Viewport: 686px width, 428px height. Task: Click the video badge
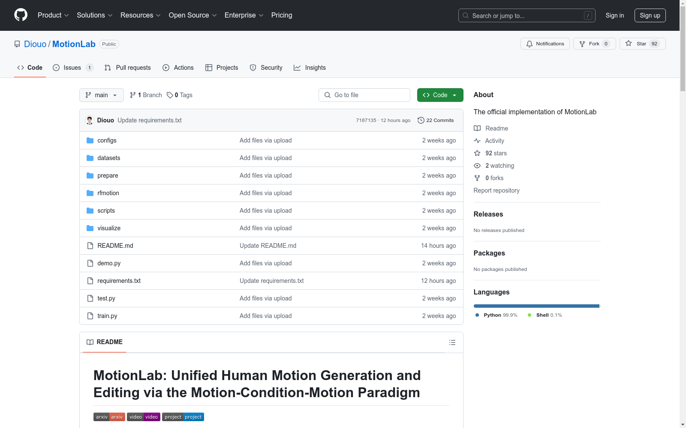point(144,417)
